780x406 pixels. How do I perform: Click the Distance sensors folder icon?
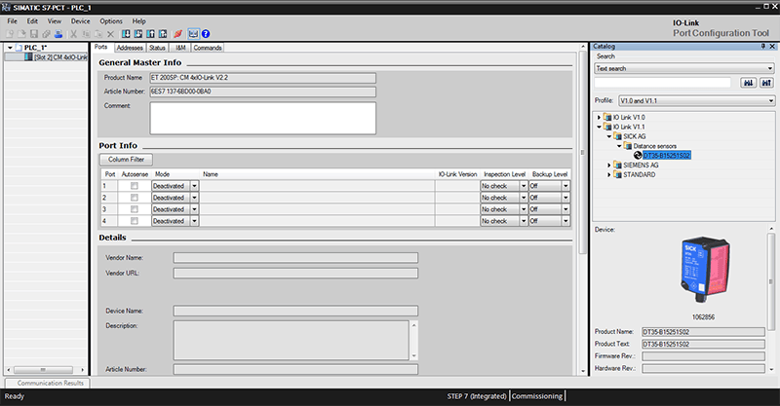point(627,146)
